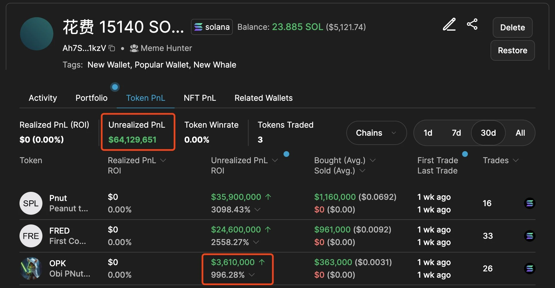Click the pencil edit icon
The image size is (555, 288).
(449, 25)
